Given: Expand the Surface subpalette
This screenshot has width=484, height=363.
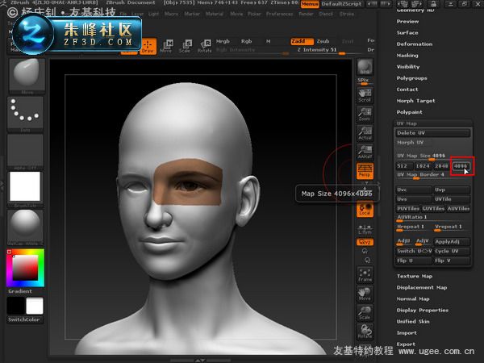Looking at the screenshot, I should point(407,33).
